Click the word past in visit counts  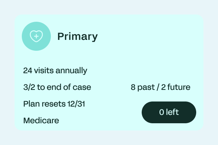146,88
